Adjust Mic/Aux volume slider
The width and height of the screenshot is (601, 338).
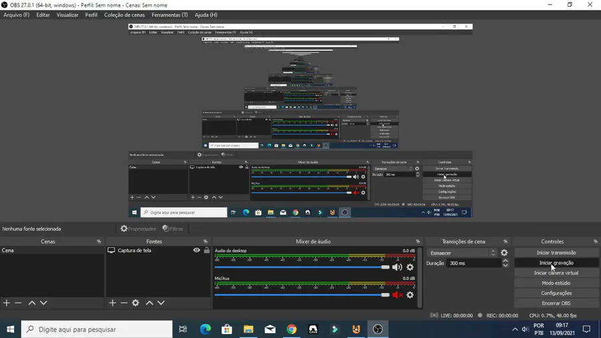tap(302, 295)
